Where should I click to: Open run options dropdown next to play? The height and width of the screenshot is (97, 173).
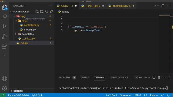point(158,6)
